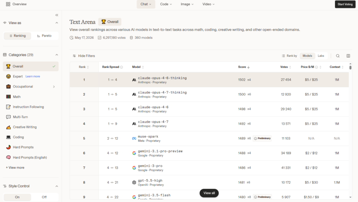Open the claude-opus-4-6 model row

209,109
